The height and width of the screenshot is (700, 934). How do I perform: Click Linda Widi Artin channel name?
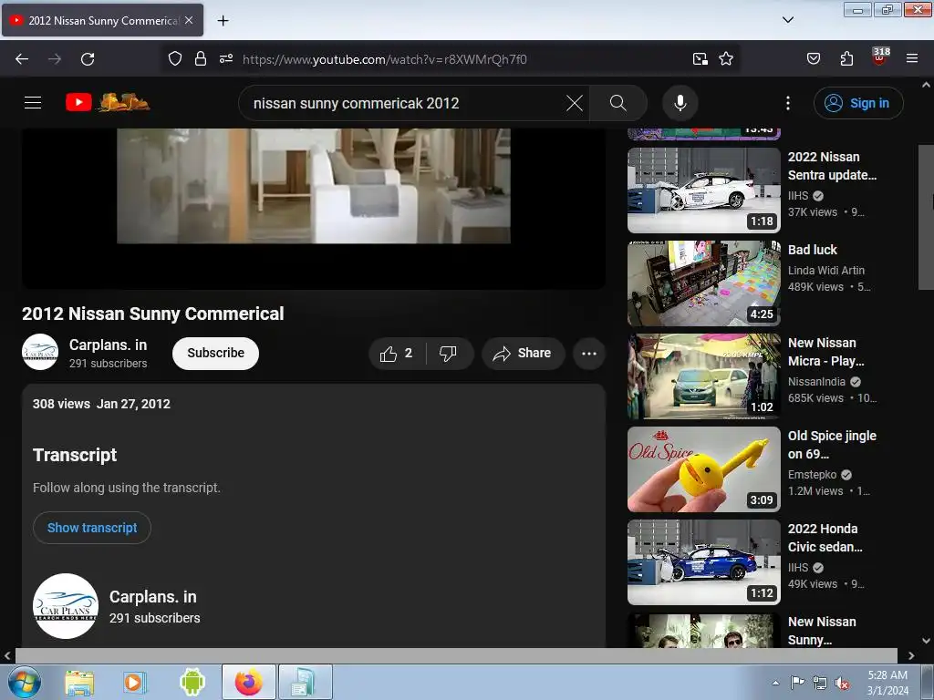pyautogui.click(x=826, y=270)
